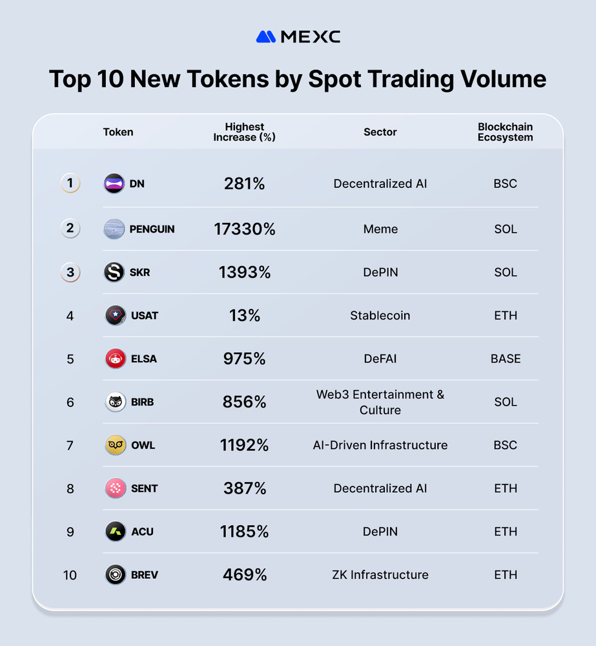Select the BIRB token icon
596x646 pixels.
[x=116, y=402]
